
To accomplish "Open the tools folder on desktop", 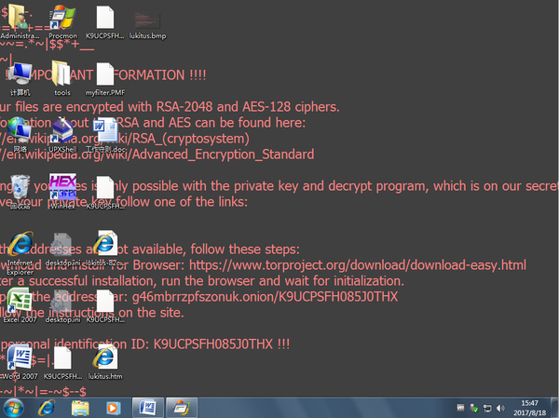I will tap(62, 74).
